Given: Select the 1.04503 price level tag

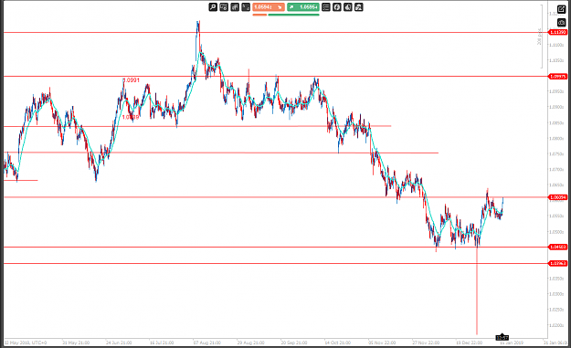Looking at the screenshot, I should coord(557,248).
